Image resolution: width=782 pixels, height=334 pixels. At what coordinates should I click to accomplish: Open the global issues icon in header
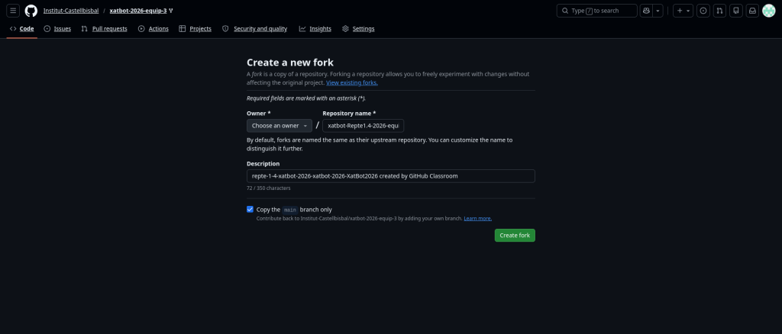point(703,11)
